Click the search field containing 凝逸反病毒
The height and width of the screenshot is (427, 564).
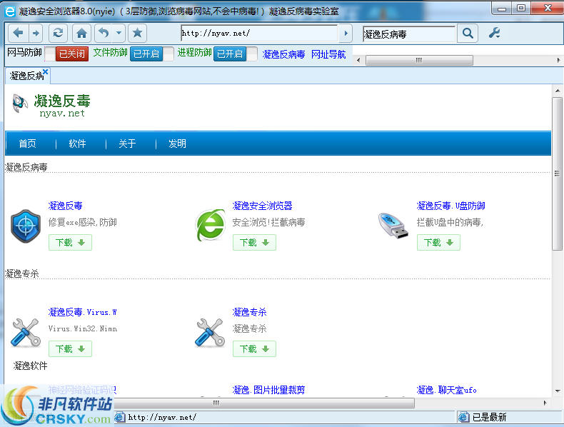click(x=409, y=34)
